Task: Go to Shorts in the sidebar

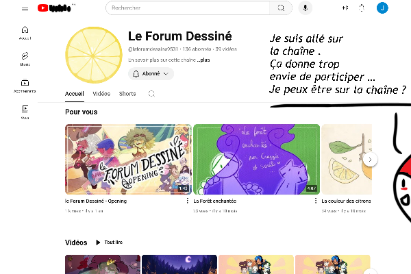Action: click(25, 59)
